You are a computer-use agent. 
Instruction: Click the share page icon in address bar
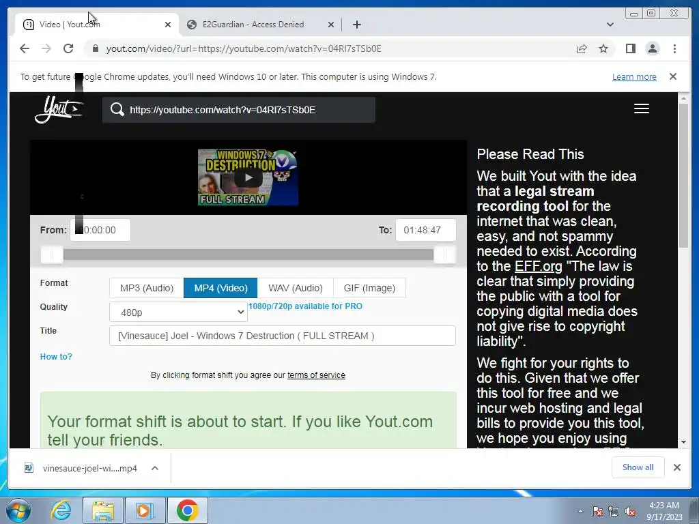pyautogui.click(x=582, y=48)
